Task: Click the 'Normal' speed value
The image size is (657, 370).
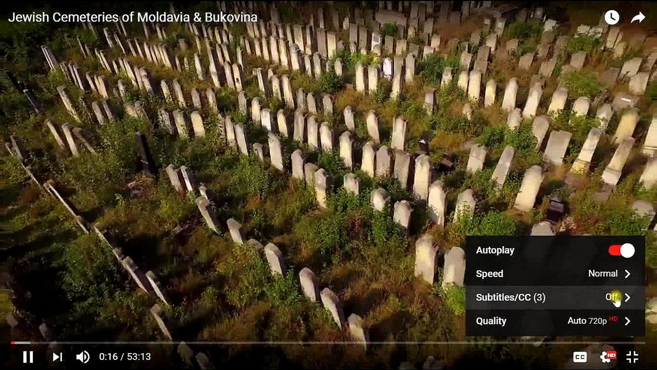Action: (603, 273)
